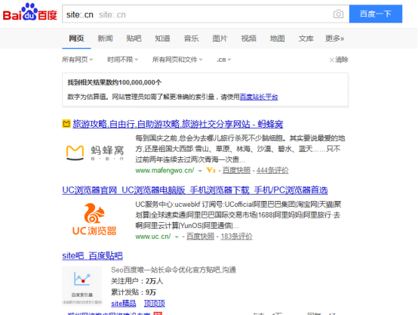
Task: Open 百度快照 for the UC result
Action: 200,236
